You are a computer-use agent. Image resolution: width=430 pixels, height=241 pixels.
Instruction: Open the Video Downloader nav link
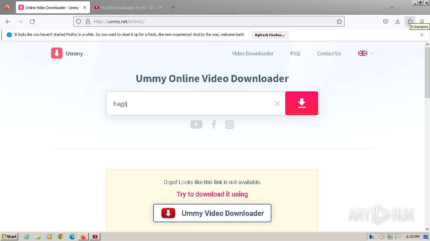[253, 53]
